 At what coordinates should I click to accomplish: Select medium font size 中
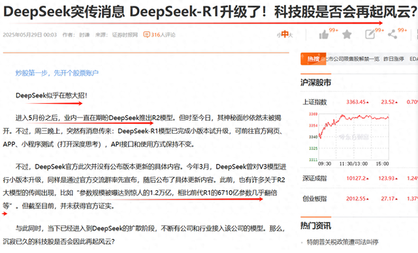(x=285, y=34)
